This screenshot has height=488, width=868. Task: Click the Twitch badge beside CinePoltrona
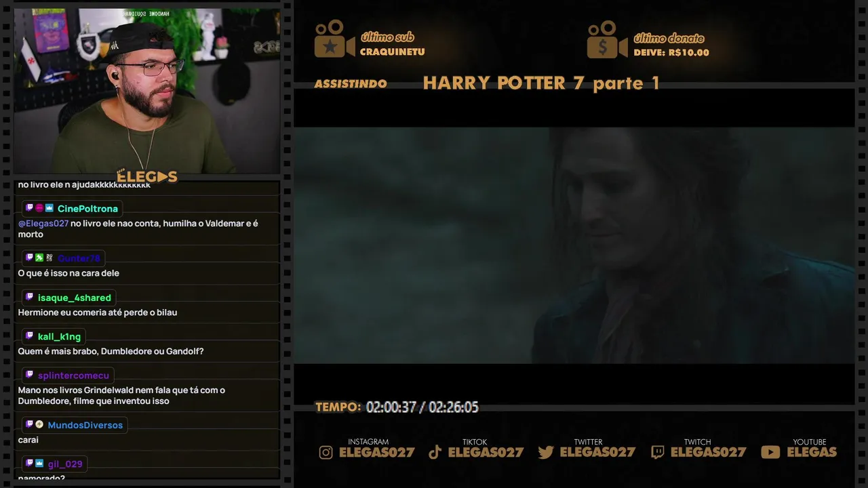pos(29,208)
